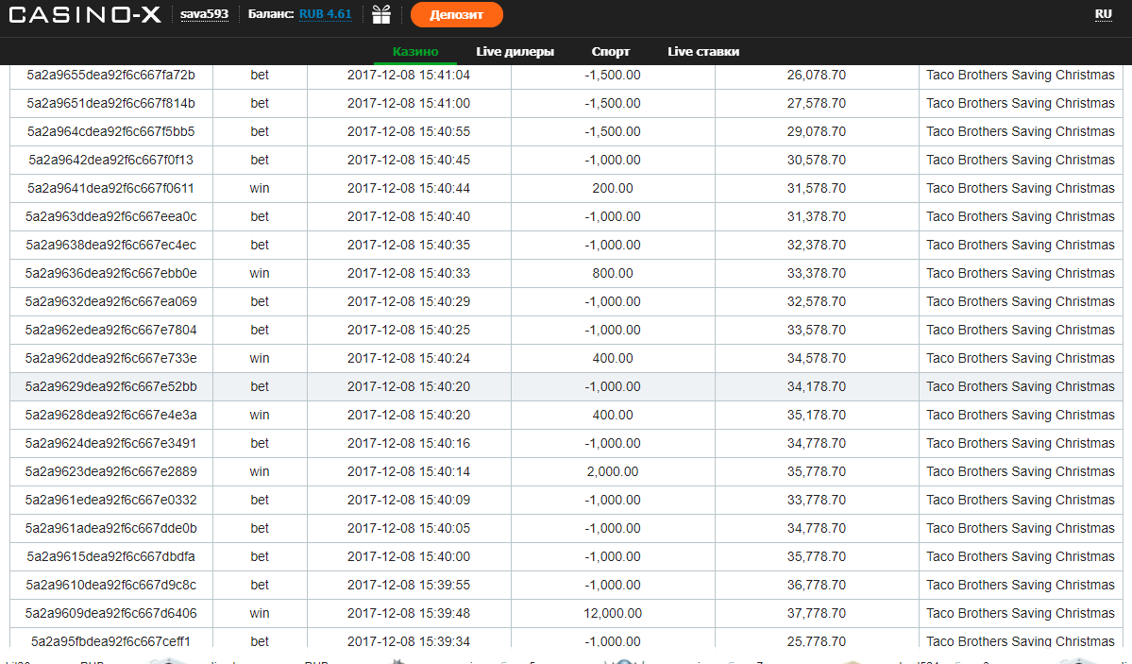Open the Live ставки tab
This screenshot has width=1132, height=664.
click(703, 51)
